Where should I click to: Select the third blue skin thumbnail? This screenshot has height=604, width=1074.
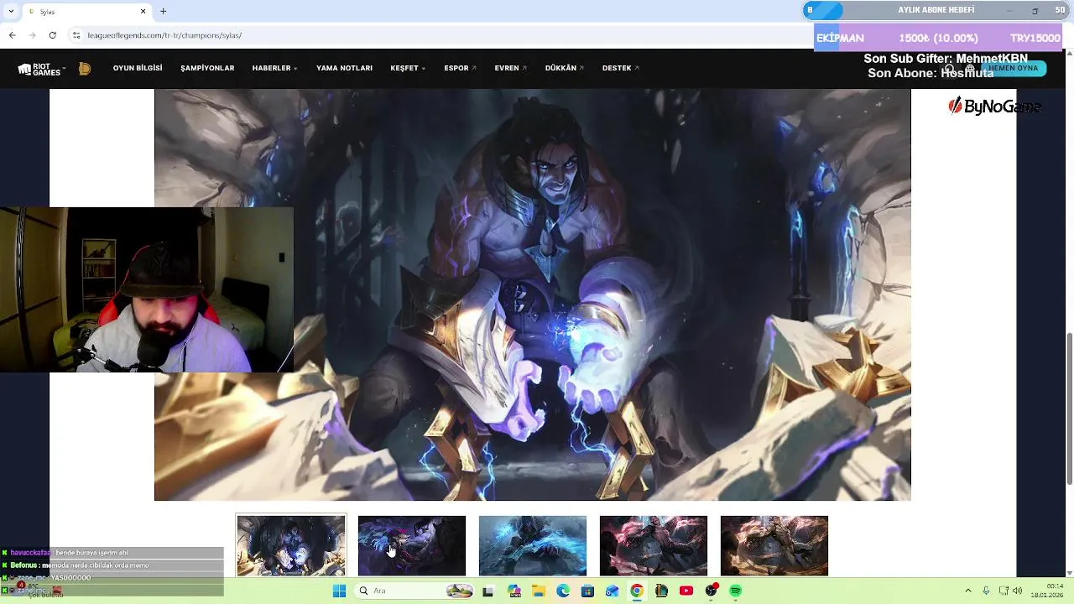click(x=533, y=545)
